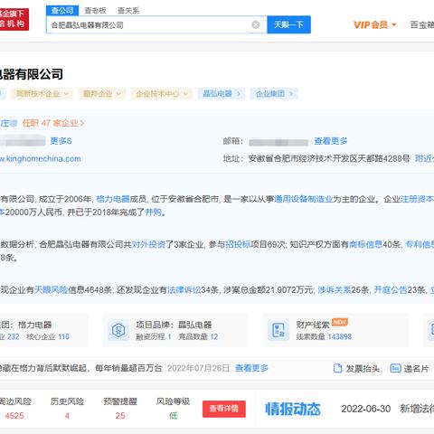The width and height of the screenshot is (434, 434).
Task: Expand the 企业技术中心 tag
Action: tap(162, 94)
